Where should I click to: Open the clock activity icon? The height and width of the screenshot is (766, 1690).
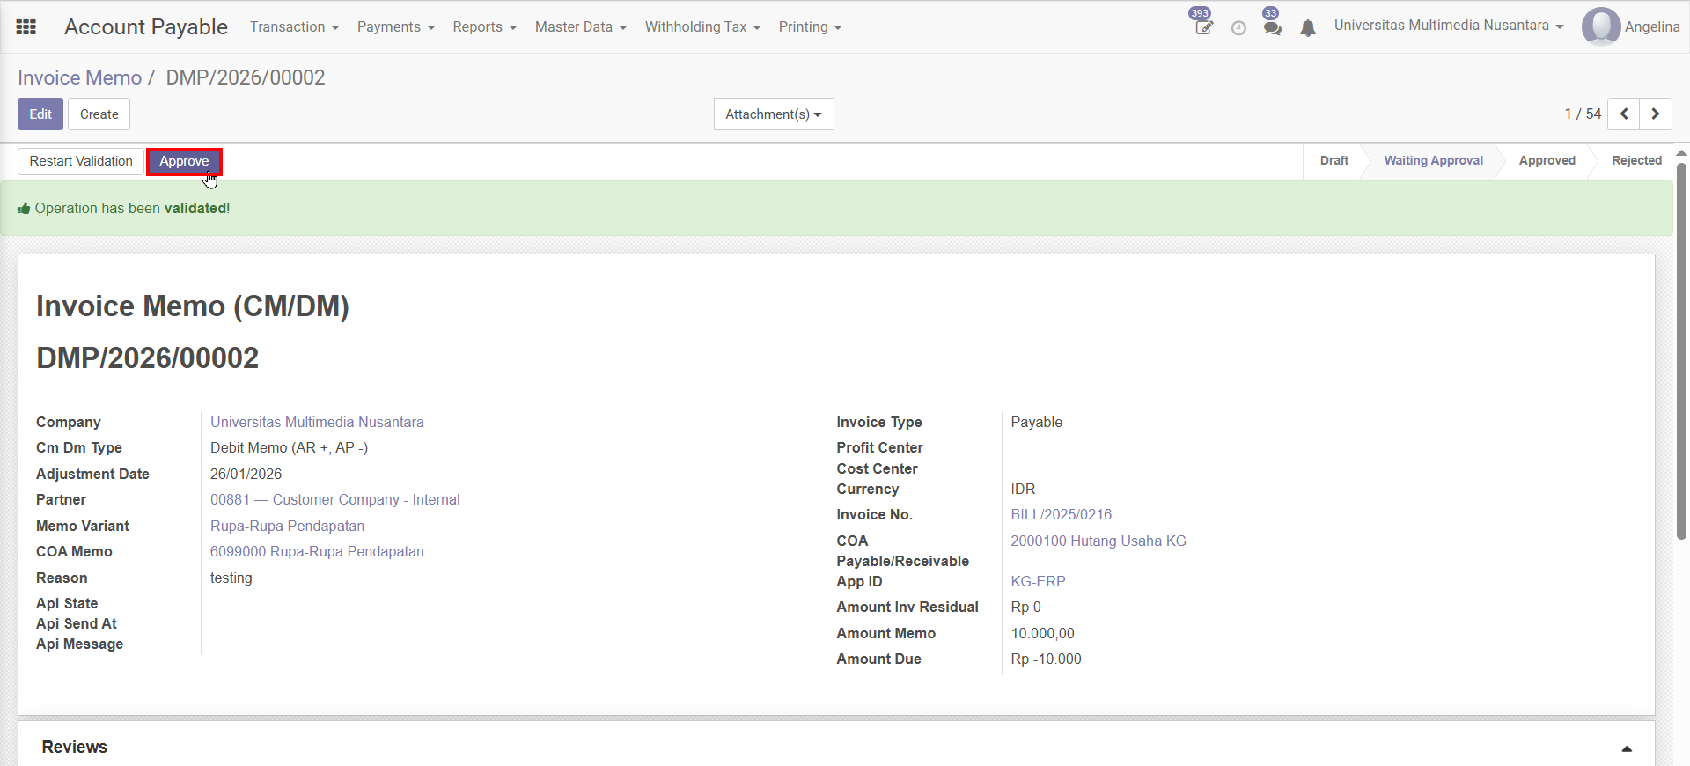1238,28
